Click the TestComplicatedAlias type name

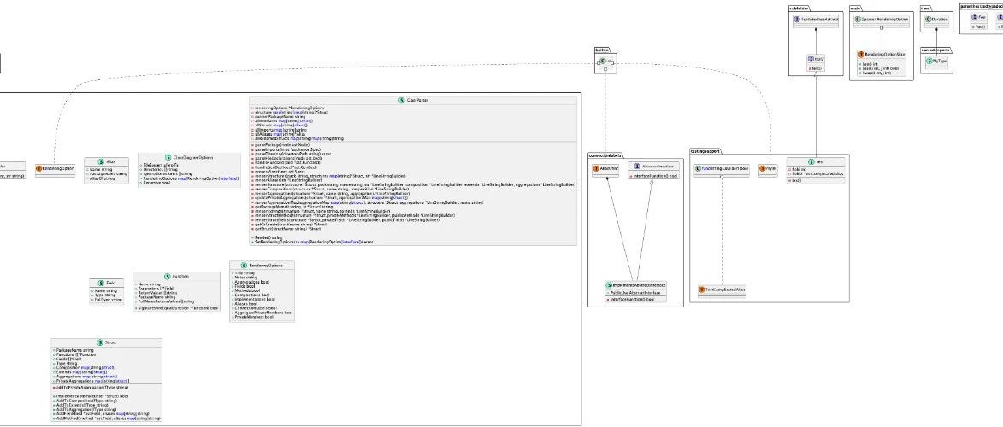pos(725,290)
